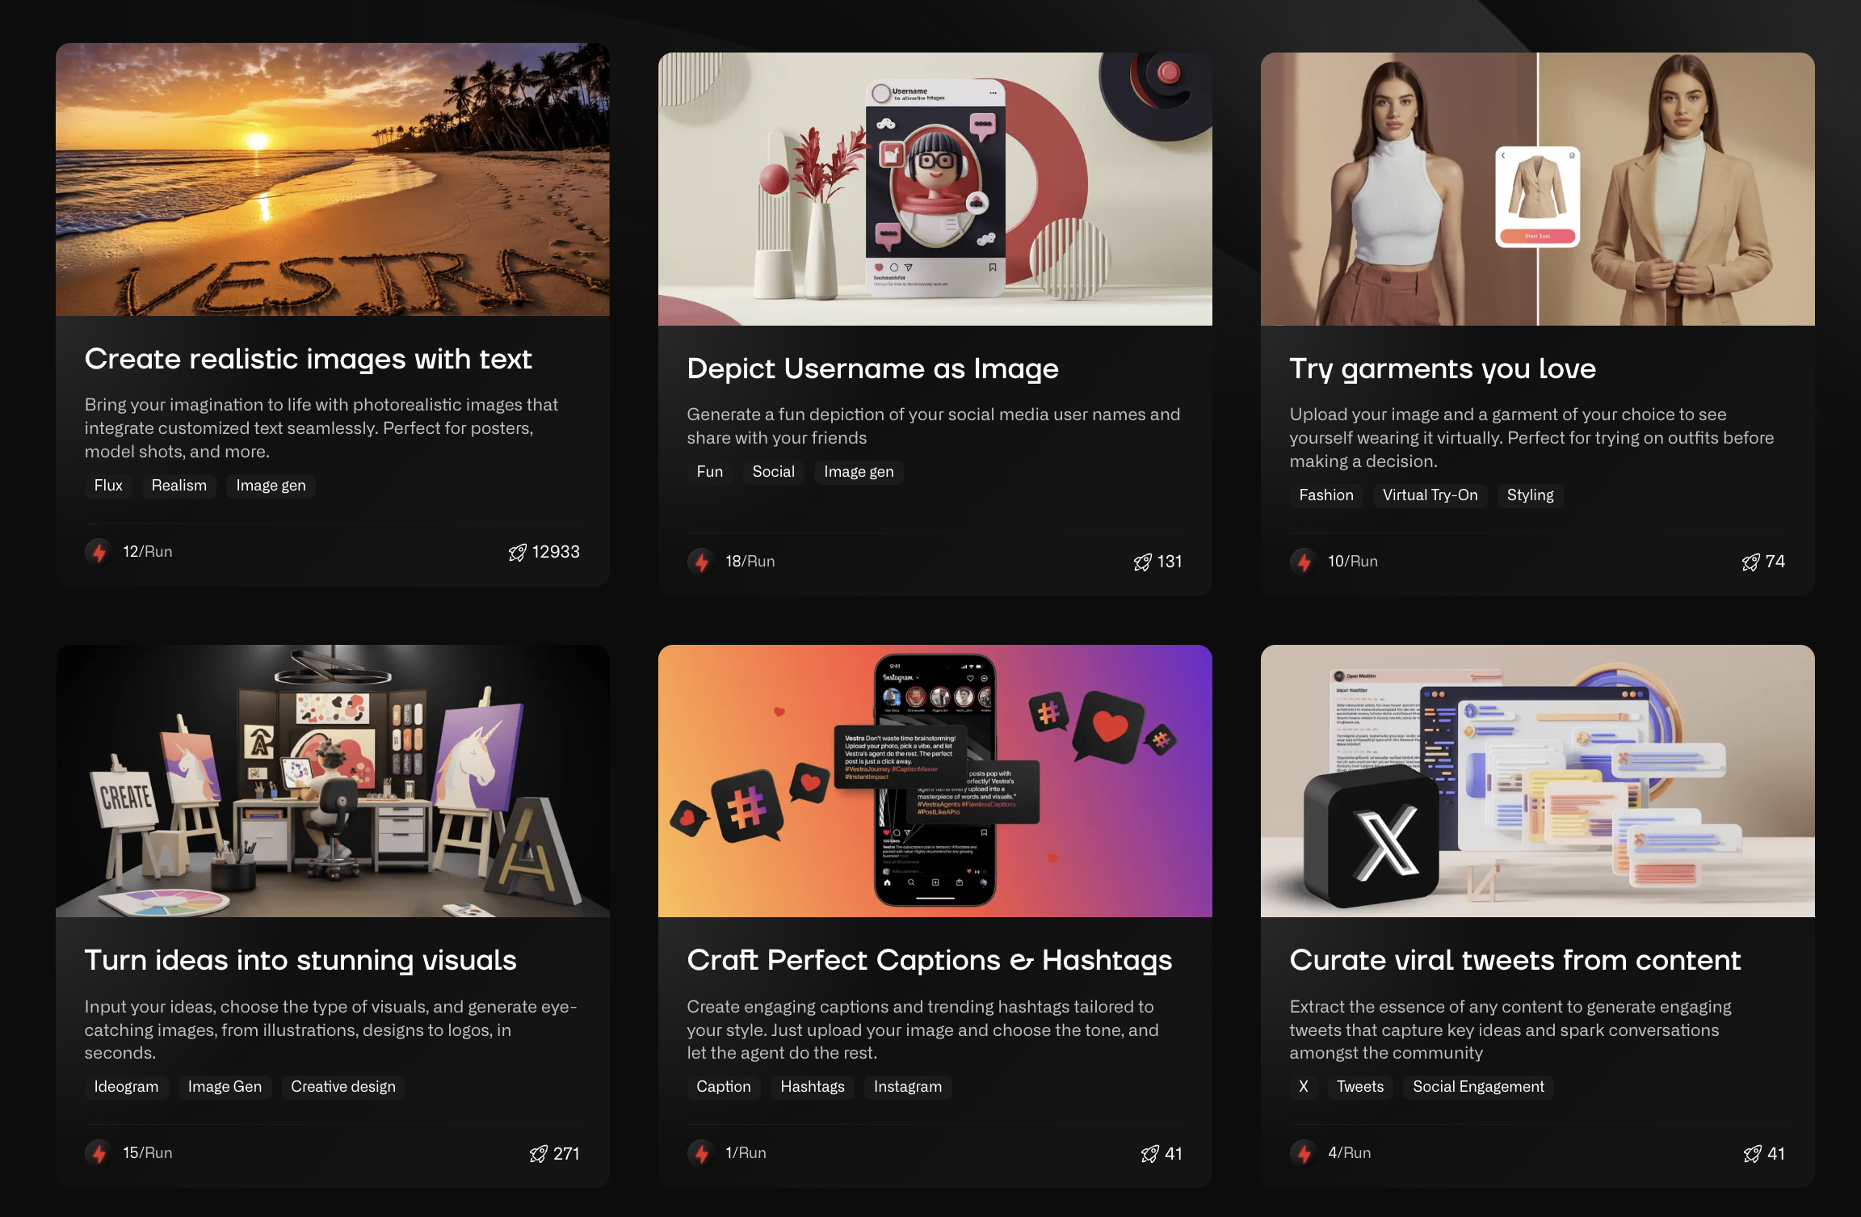Open the X logo tweets thumbnail
This screenshot has width=1861, height=1217.
tap(1537, 781)
